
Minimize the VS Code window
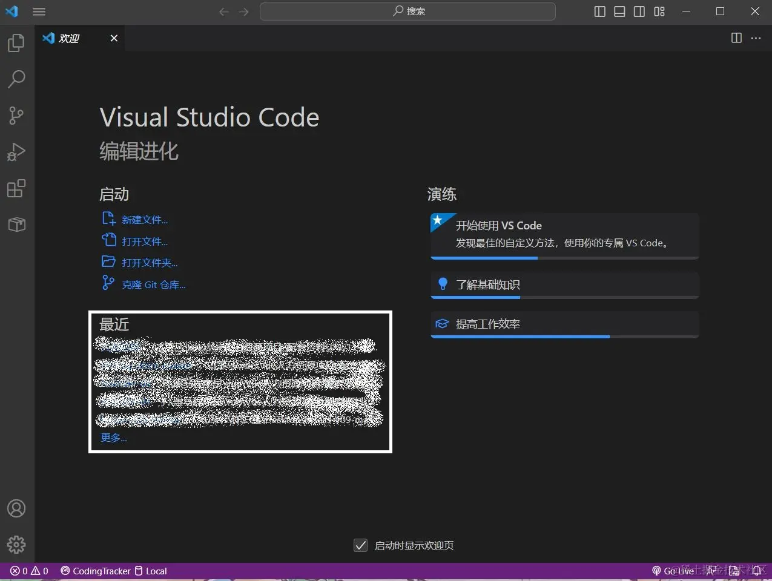[x=686, y=11]
